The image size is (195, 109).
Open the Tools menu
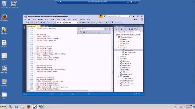coord(64,19)
